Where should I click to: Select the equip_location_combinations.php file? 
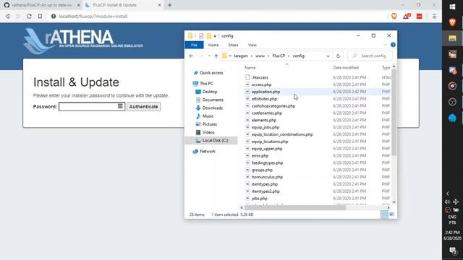tap(282, 134)
